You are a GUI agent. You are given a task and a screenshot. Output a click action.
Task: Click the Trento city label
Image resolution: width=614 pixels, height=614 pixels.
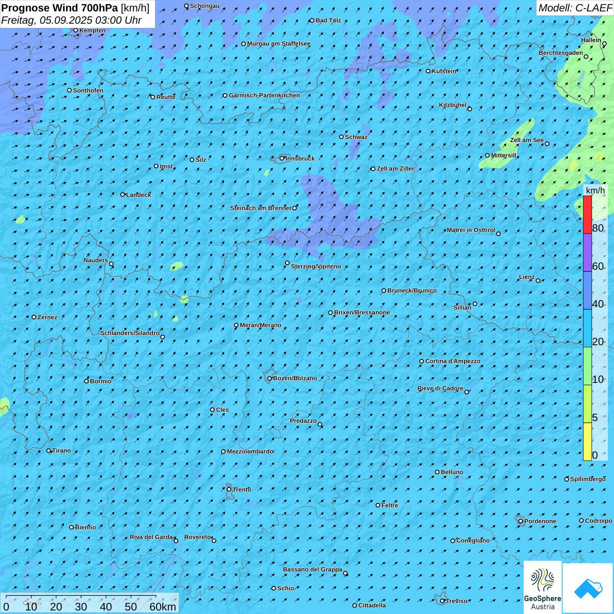pyautogui.click(x=242, y=489)
